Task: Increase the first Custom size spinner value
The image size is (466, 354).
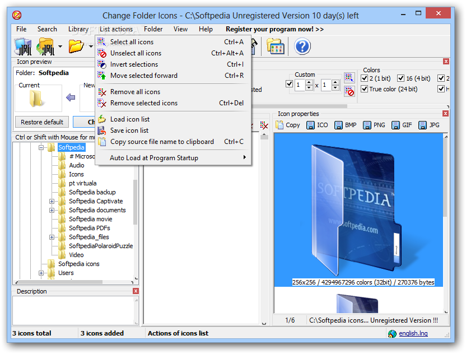Action: (309, 82)
